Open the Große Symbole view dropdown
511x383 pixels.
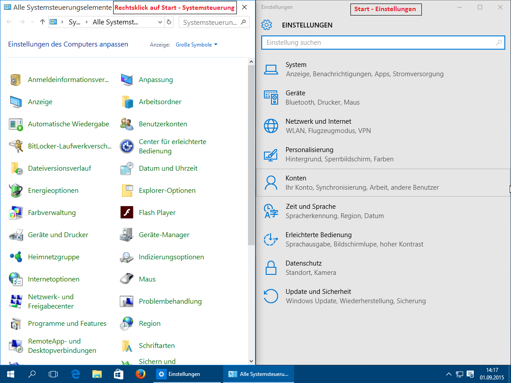click(x=197, y=45)
